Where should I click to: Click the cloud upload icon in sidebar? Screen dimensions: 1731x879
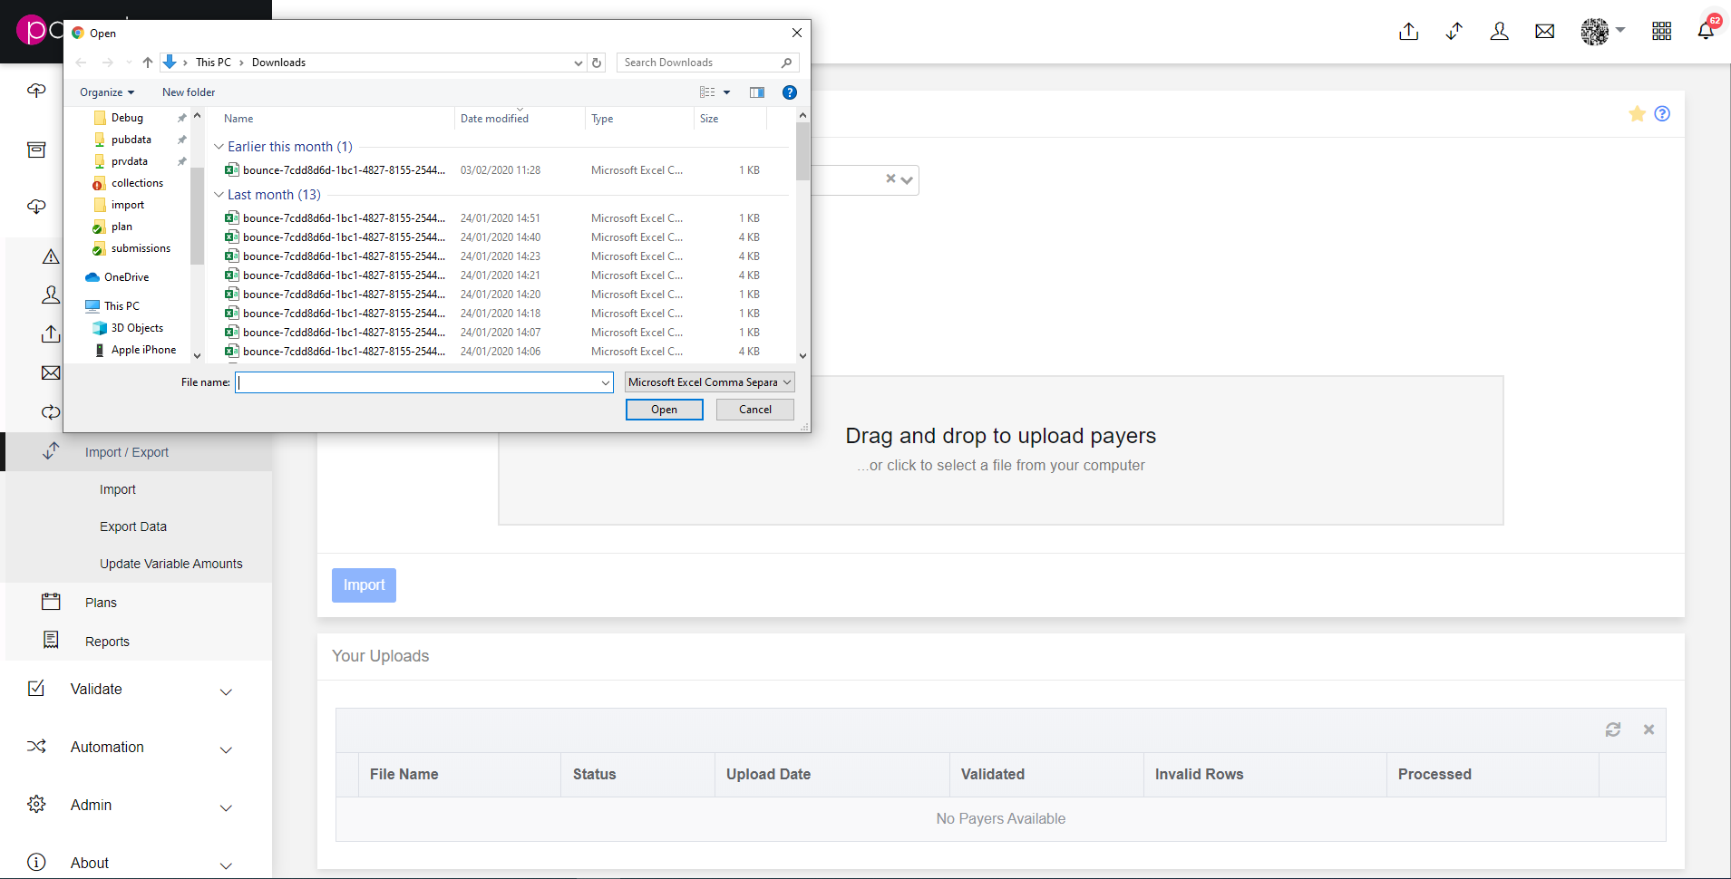click(36, 91)
